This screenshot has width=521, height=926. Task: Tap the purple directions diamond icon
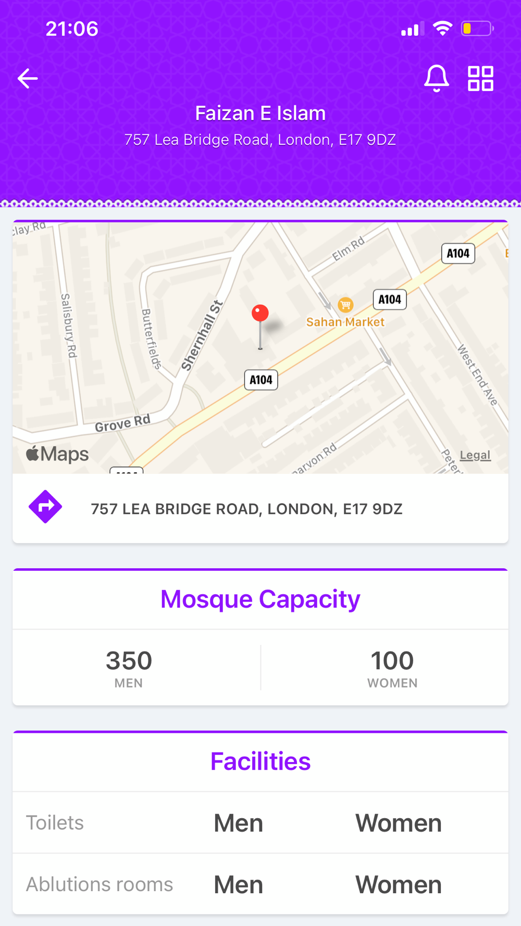coord(45,507)
